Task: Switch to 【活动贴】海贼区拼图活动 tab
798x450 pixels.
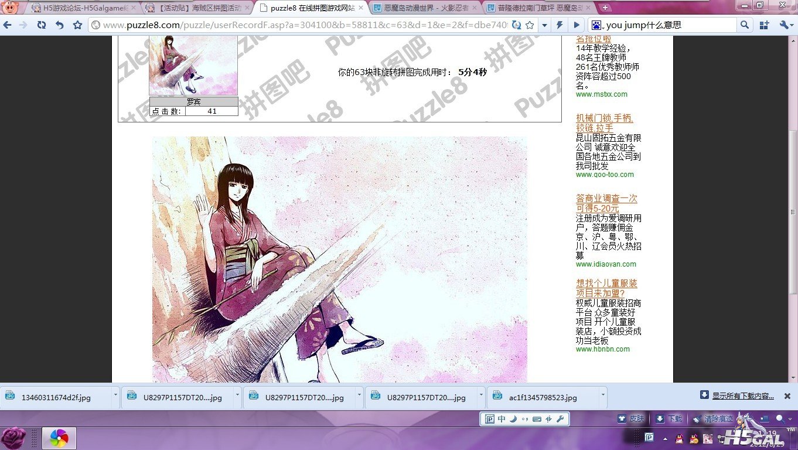Action: (197, 8)
